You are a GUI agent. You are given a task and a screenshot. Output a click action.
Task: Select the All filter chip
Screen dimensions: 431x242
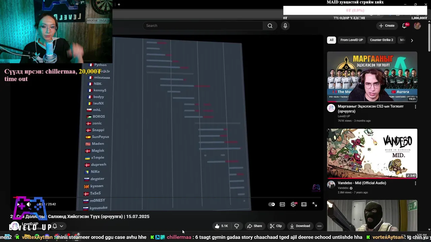pyautogui.click(x=331, y=40)
